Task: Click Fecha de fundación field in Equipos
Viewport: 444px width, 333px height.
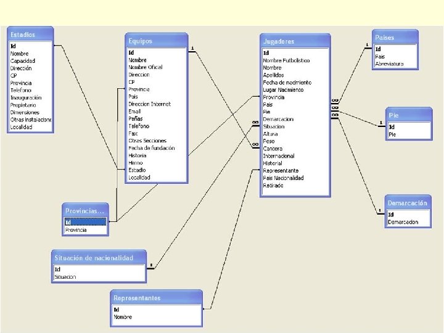Action: 152,148
